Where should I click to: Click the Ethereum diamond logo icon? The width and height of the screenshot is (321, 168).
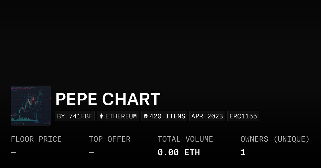point(101,116)
